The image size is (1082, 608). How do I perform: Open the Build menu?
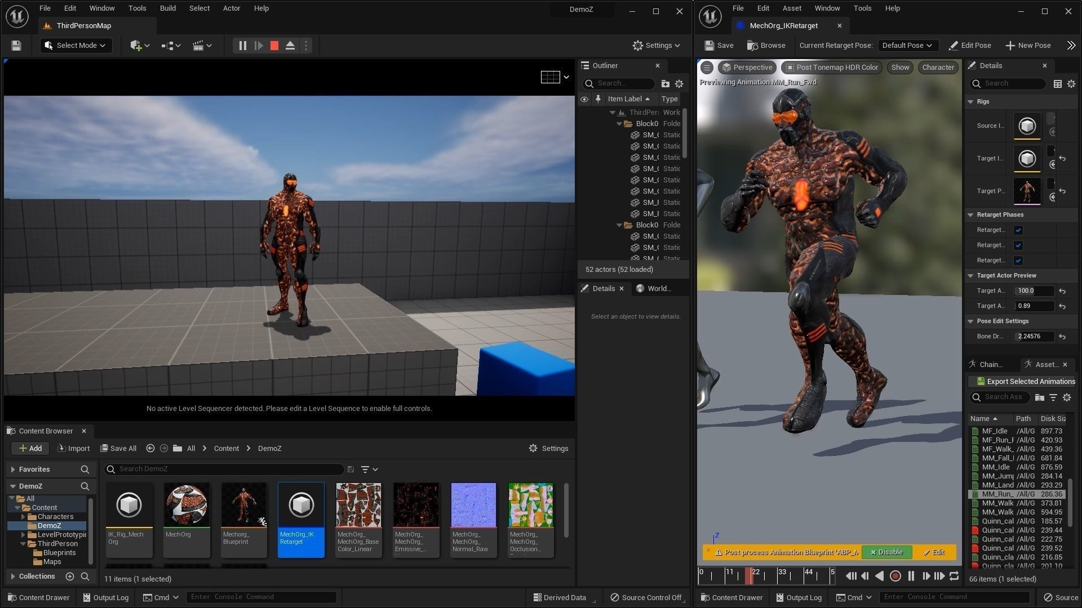tap(167, 8)
